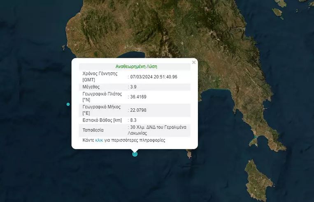Click the longitude value 22.0798

click(x=139, y=110)
